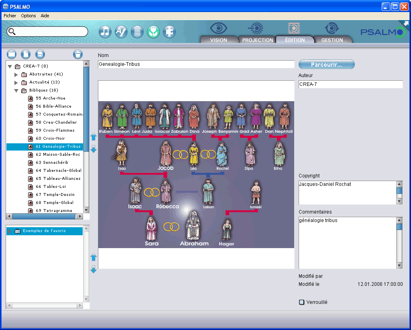Click the Nom input field
Image resolution: width=411 pixels, height=330 pixels.
(x=196, y=64)
